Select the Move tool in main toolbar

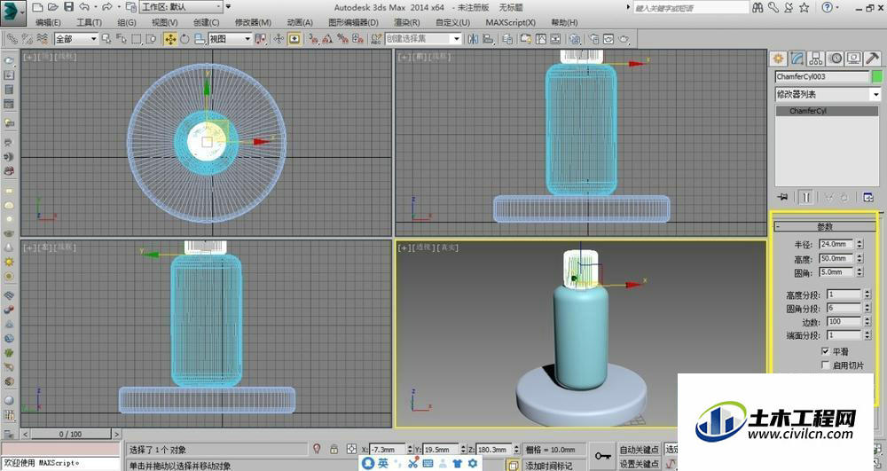tap(169, 39)
